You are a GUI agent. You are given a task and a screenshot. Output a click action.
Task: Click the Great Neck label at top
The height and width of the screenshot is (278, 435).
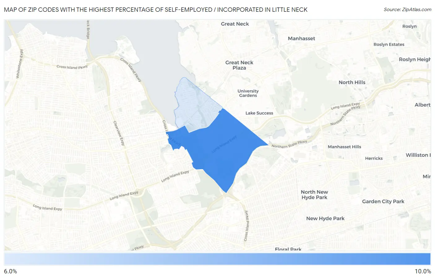(235, 24)
